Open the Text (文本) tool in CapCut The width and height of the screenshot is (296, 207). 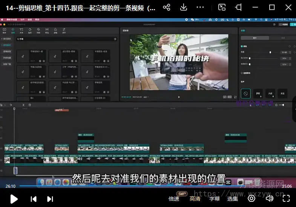click(21, 31)
